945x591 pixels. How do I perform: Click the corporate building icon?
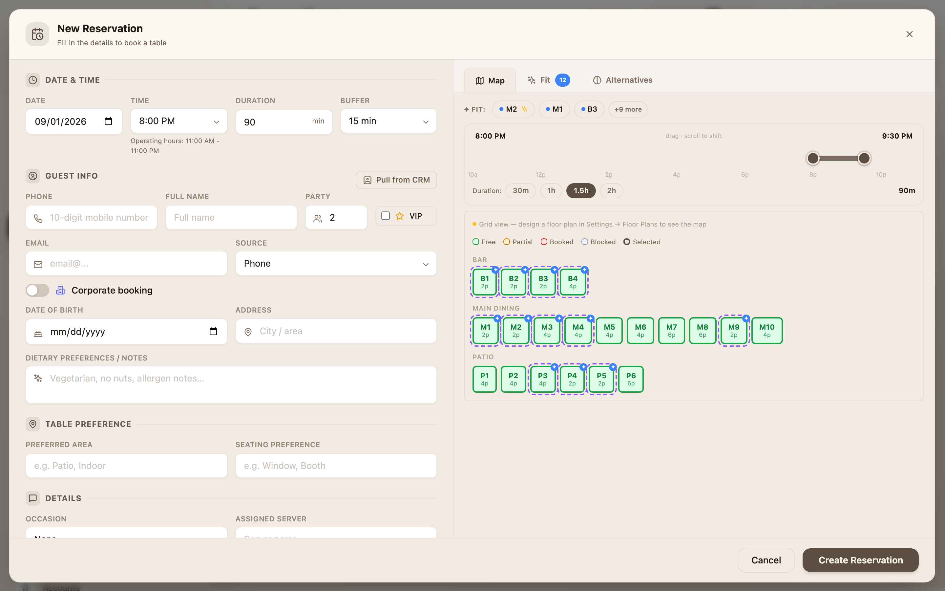click(60, 291)
